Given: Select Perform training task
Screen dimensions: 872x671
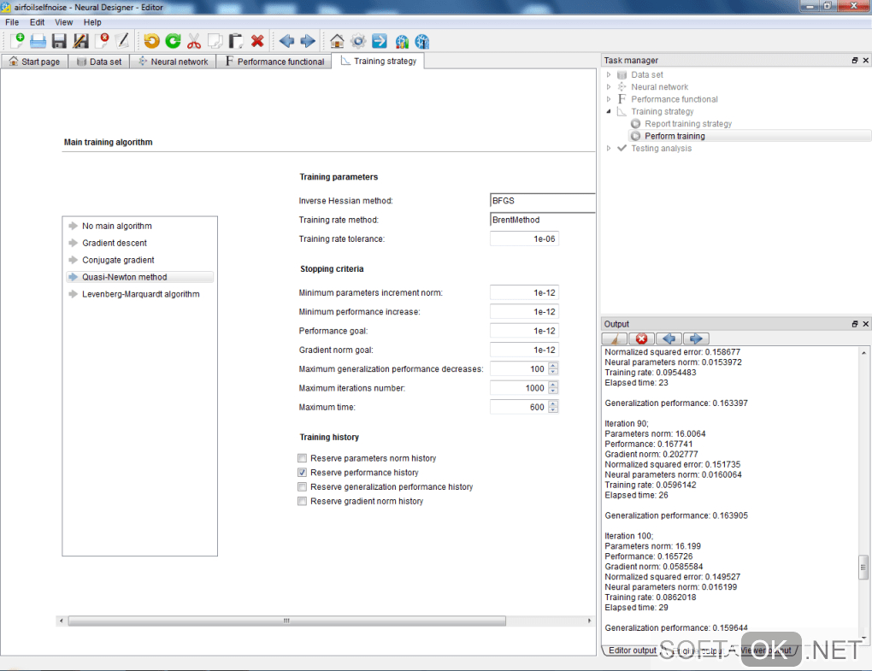Looking at the screenshot, I should [x=675, y=136].
